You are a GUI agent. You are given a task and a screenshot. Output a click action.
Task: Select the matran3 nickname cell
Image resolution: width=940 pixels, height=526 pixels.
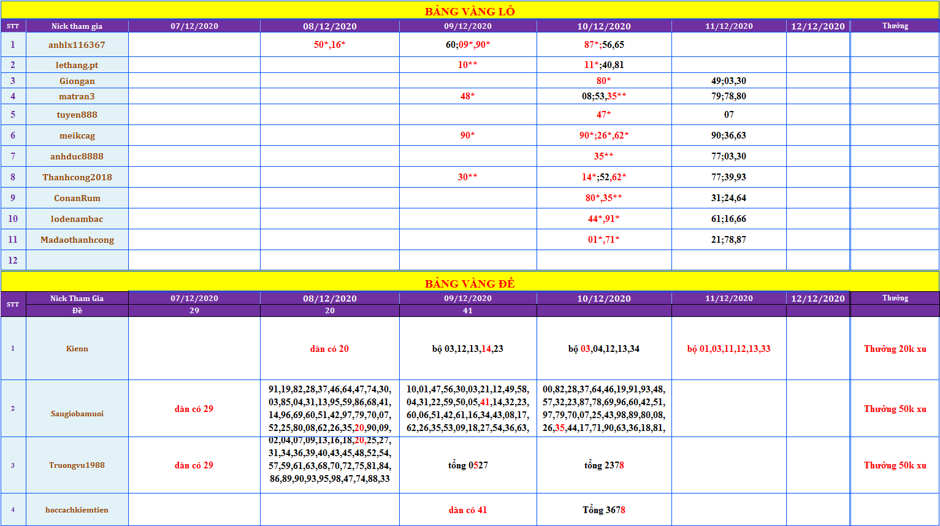coord(77,96)
